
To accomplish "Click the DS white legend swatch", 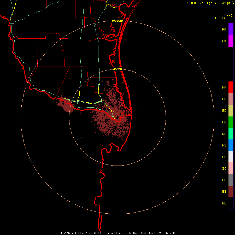I will coord(231,157).
